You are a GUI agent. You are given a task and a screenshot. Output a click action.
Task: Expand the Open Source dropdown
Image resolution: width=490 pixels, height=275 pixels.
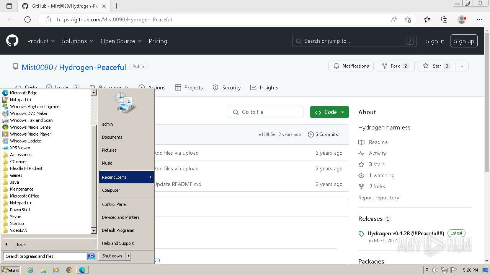121,41
